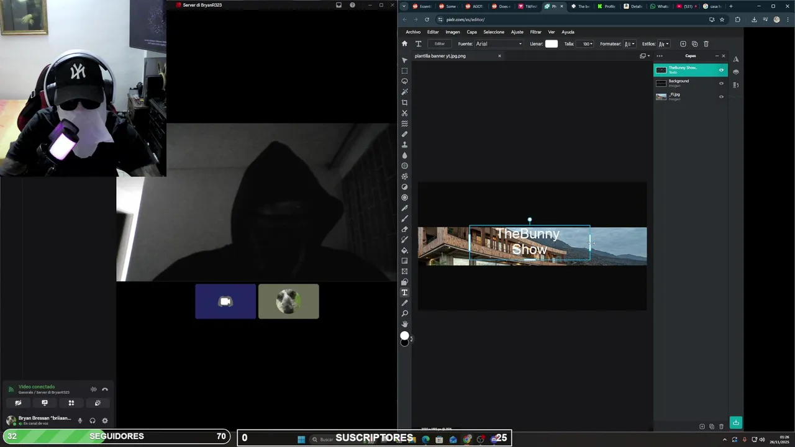Disconnect the Discord voice call
Viewport: 795px width, 447px height.
point(105,389)
